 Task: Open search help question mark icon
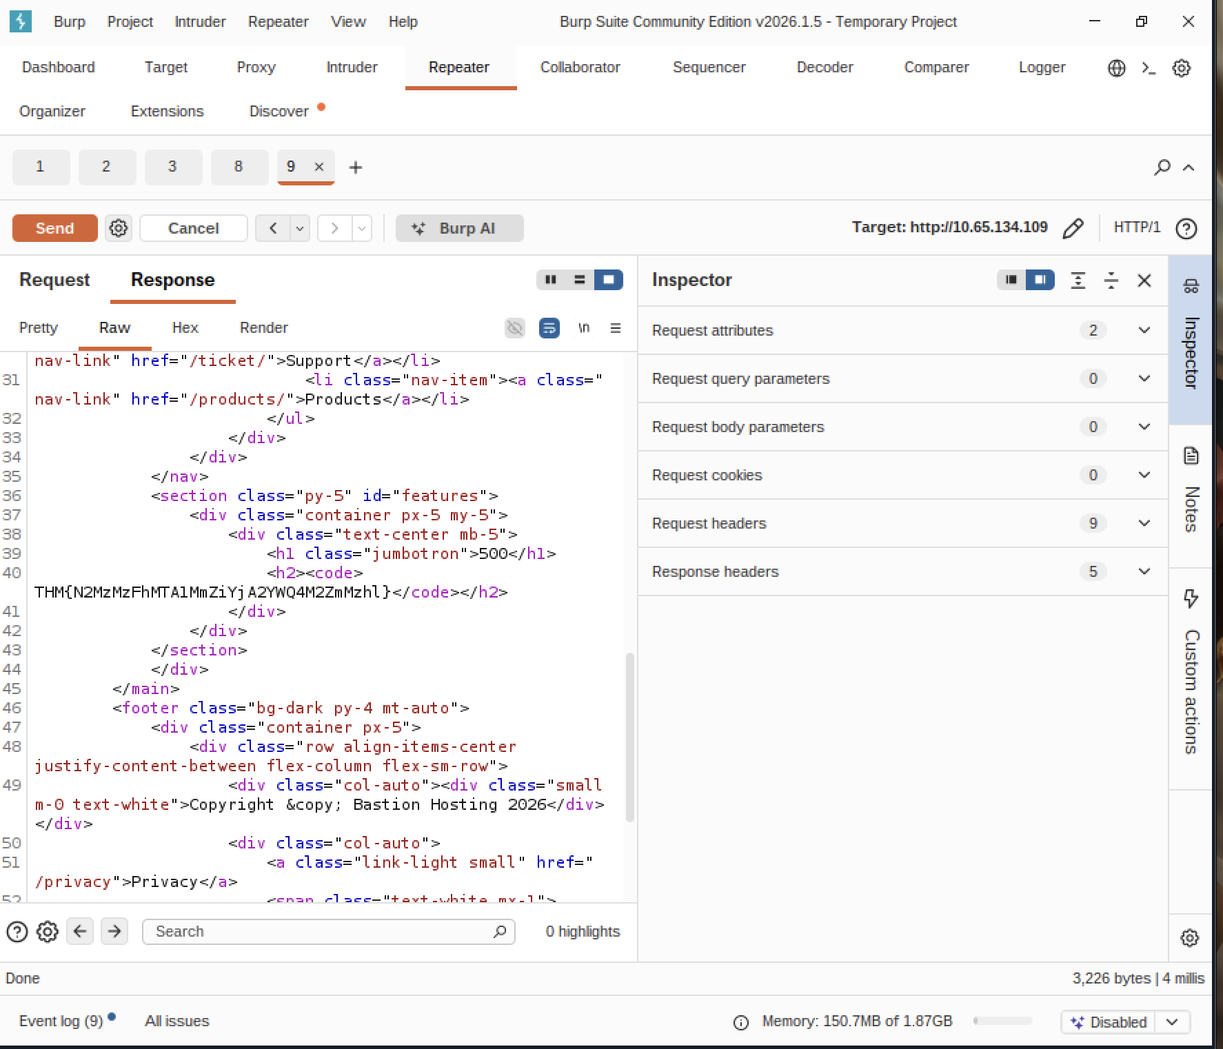pyautogui.click(x=17, y=932)
